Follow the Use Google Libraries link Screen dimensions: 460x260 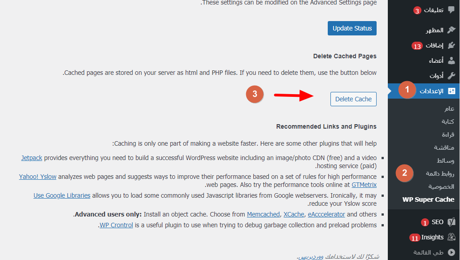point(62,195)
